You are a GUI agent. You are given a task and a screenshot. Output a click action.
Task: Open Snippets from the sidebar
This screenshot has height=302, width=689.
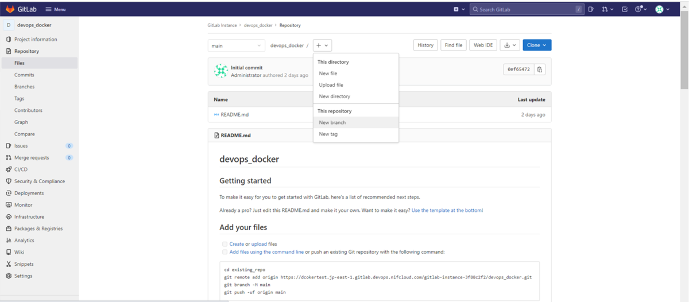[x=24, y=264]
